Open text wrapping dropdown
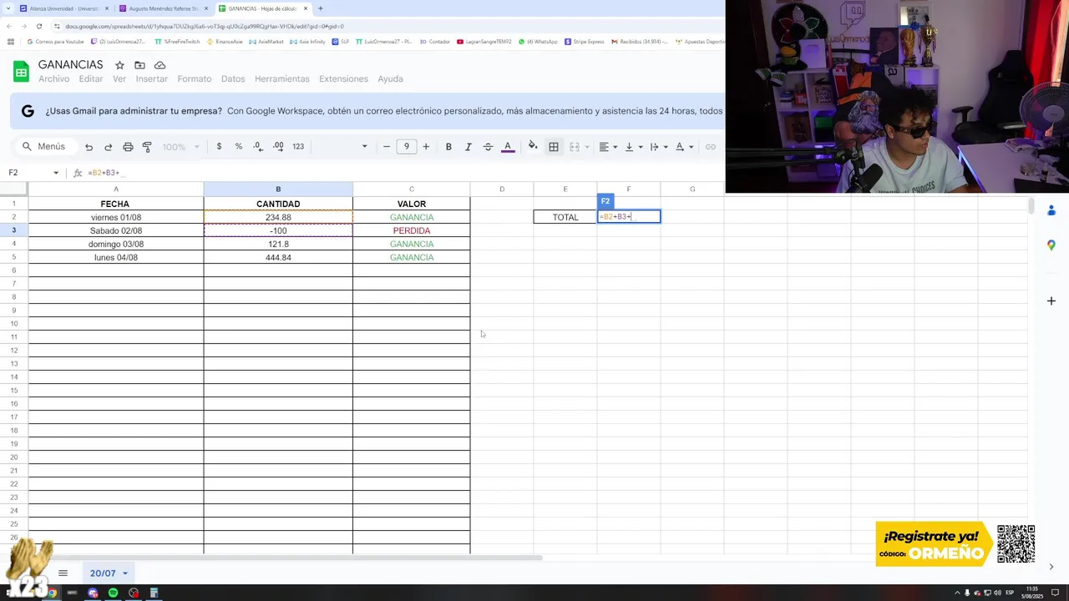 [658, 147]
